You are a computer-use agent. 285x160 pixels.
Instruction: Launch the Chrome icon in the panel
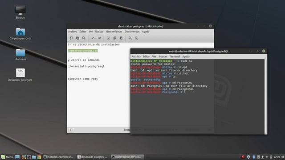pos(39,157)
